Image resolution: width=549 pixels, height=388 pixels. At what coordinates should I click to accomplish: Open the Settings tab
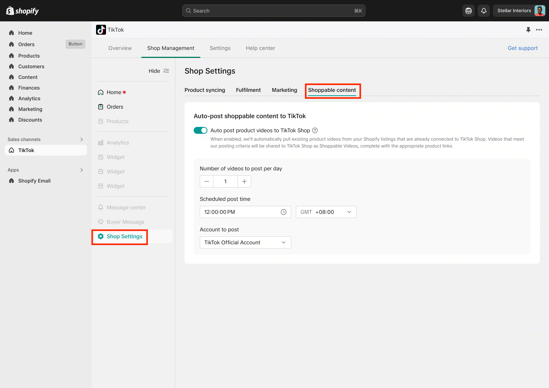[x=220, y=48]
